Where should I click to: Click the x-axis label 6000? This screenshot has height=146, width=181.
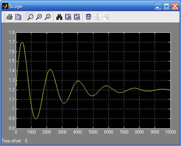coord(109,132)
